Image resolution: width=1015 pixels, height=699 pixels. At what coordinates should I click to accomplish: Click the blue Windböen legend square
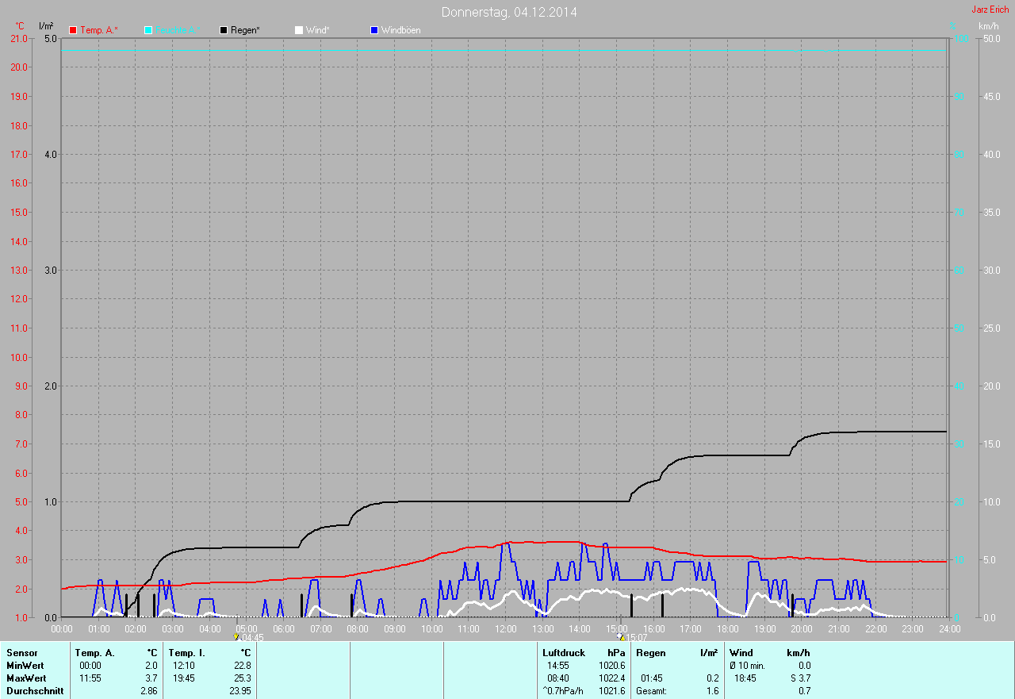point(374,30)
